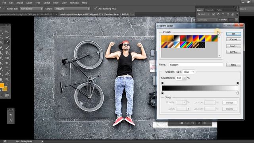Screen dimensions: 254x143
Task: Turn layer filtering switch on or off
Action: click(x=237, y=14)
